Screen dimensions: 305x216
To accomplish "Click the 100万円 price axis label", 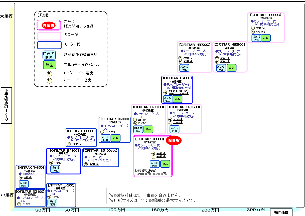I will coord(117,210).
